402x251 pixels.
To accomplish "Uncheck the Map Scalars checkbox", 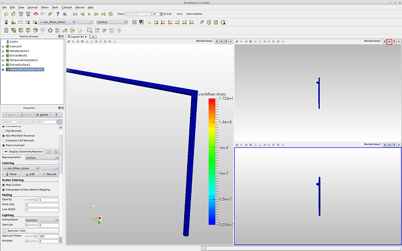I will click(x=3, y=185).
